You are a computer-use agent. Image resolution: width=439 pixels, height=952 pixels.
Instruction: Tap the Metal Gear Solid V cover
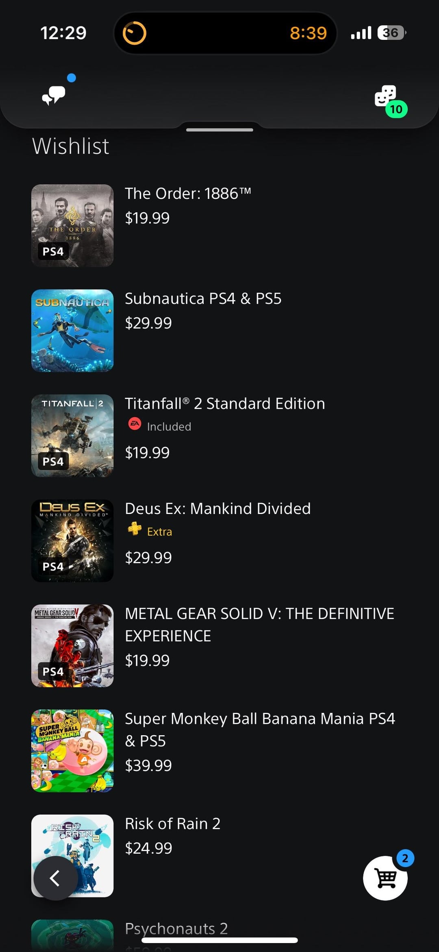tap(72, 646)
